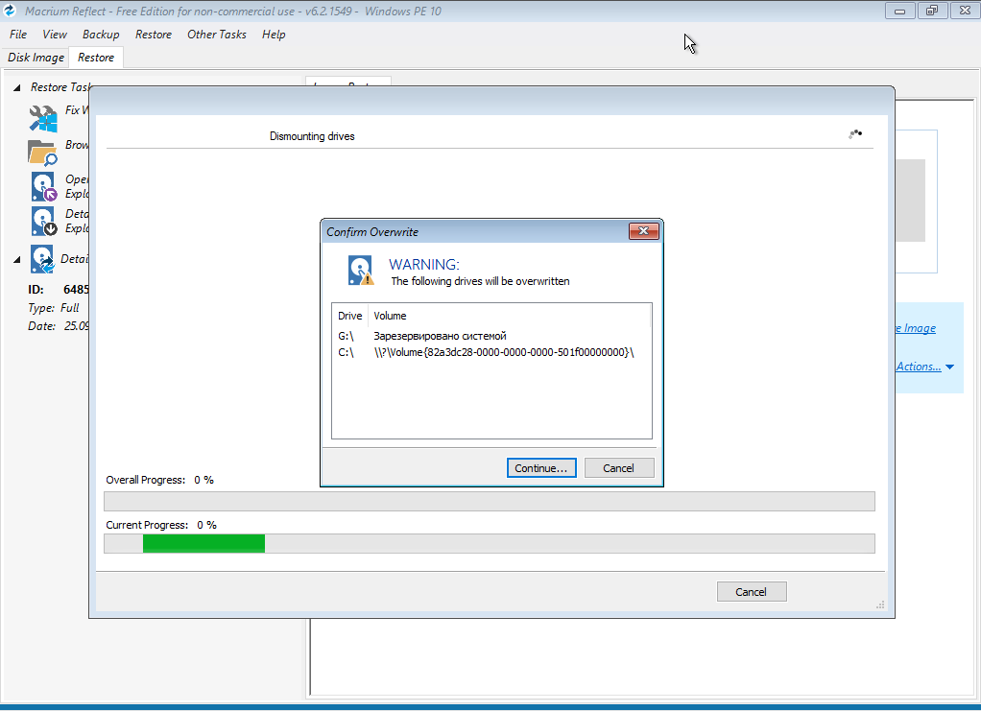The height and width of the screenshot is (711, 981).
Task: Minimize the Macrium Reflect window
Action: [x=899, y=11]
